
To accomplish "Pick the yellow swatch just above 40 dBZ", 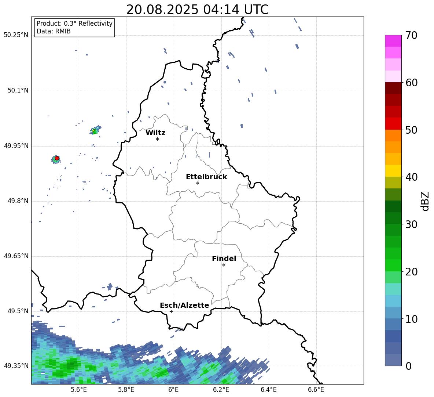I will (x=393, y=171).
